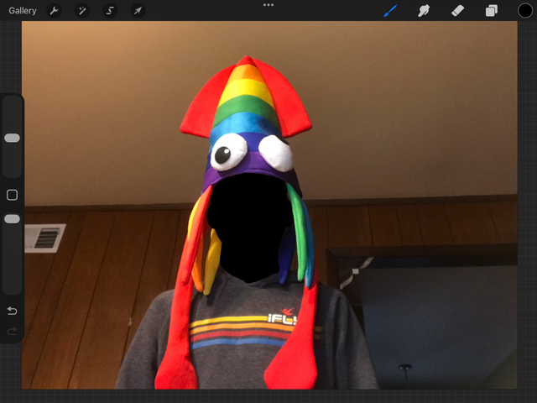The width and height of the screenshot is (537, 403).
Task: Click the brush opacity slider handle
Action: click(x=12, y=219)
